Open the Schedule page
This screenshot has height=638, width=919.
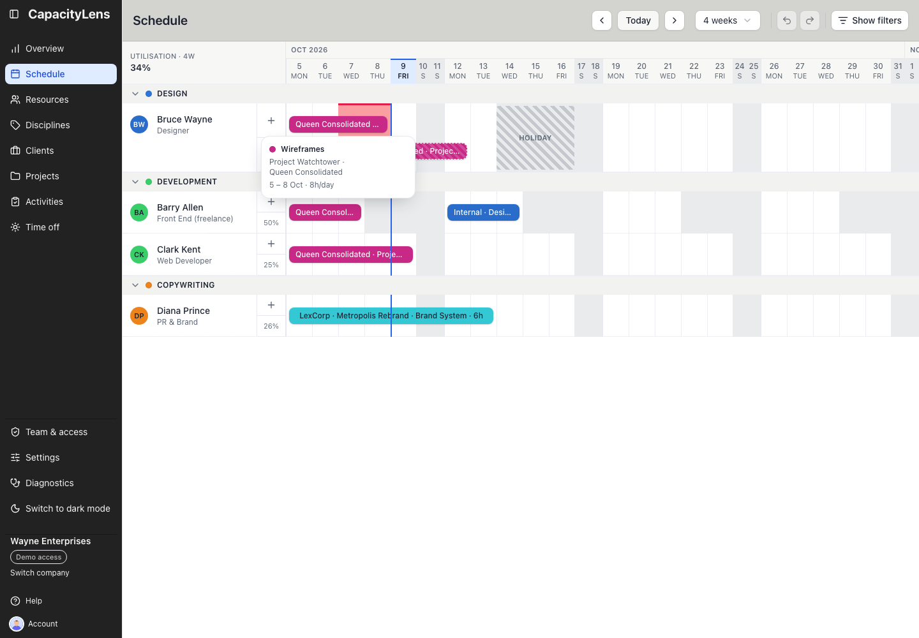[x=61, y=74]
